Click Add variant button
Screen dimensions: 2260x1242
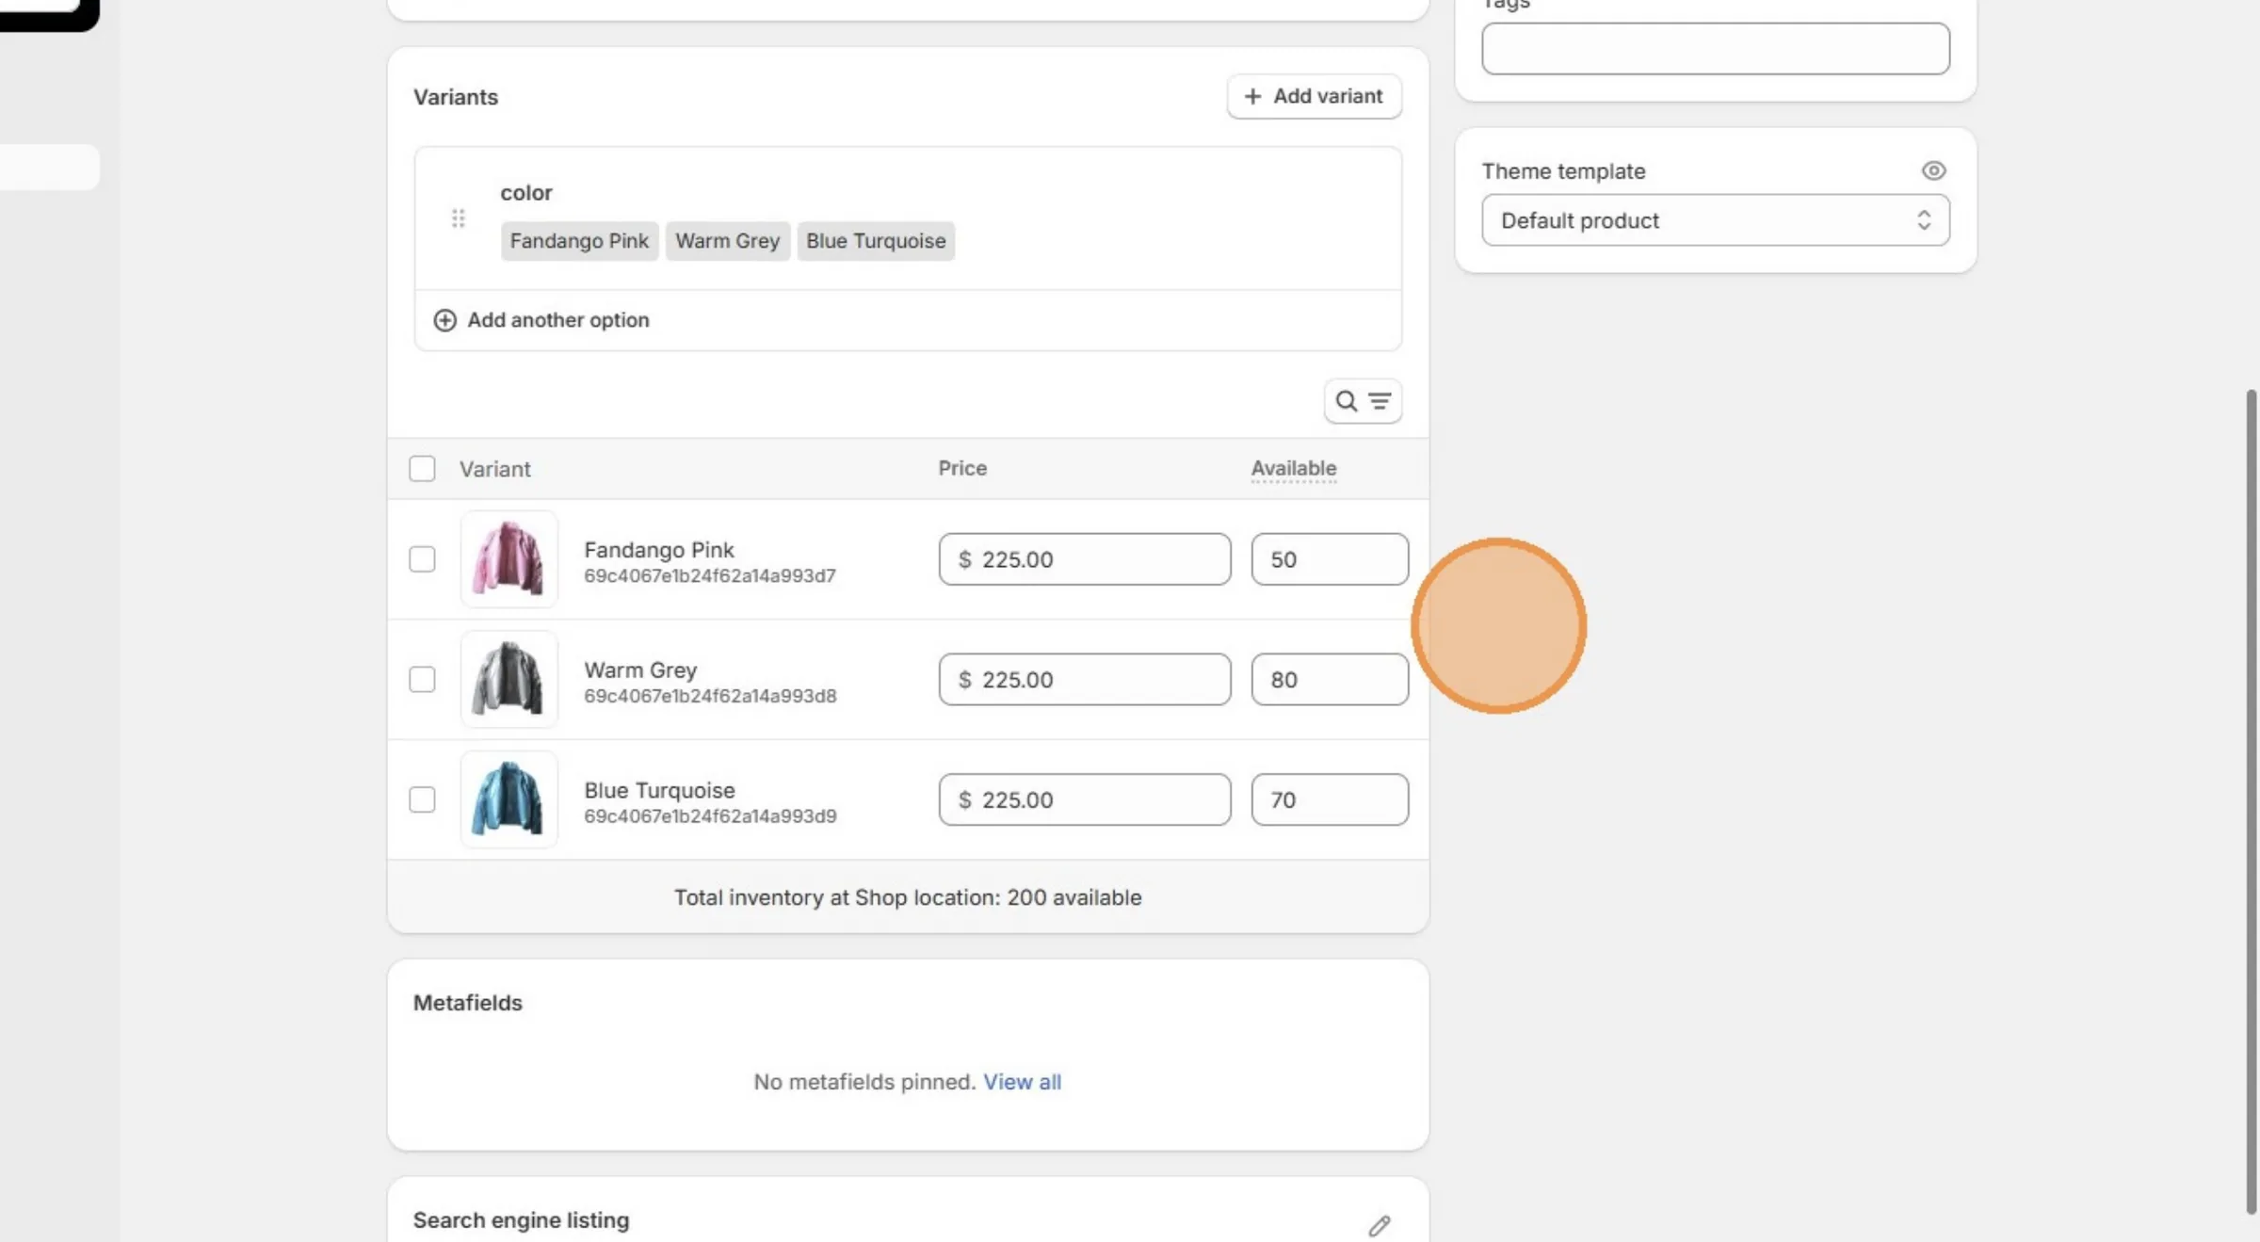point(1314,96)
